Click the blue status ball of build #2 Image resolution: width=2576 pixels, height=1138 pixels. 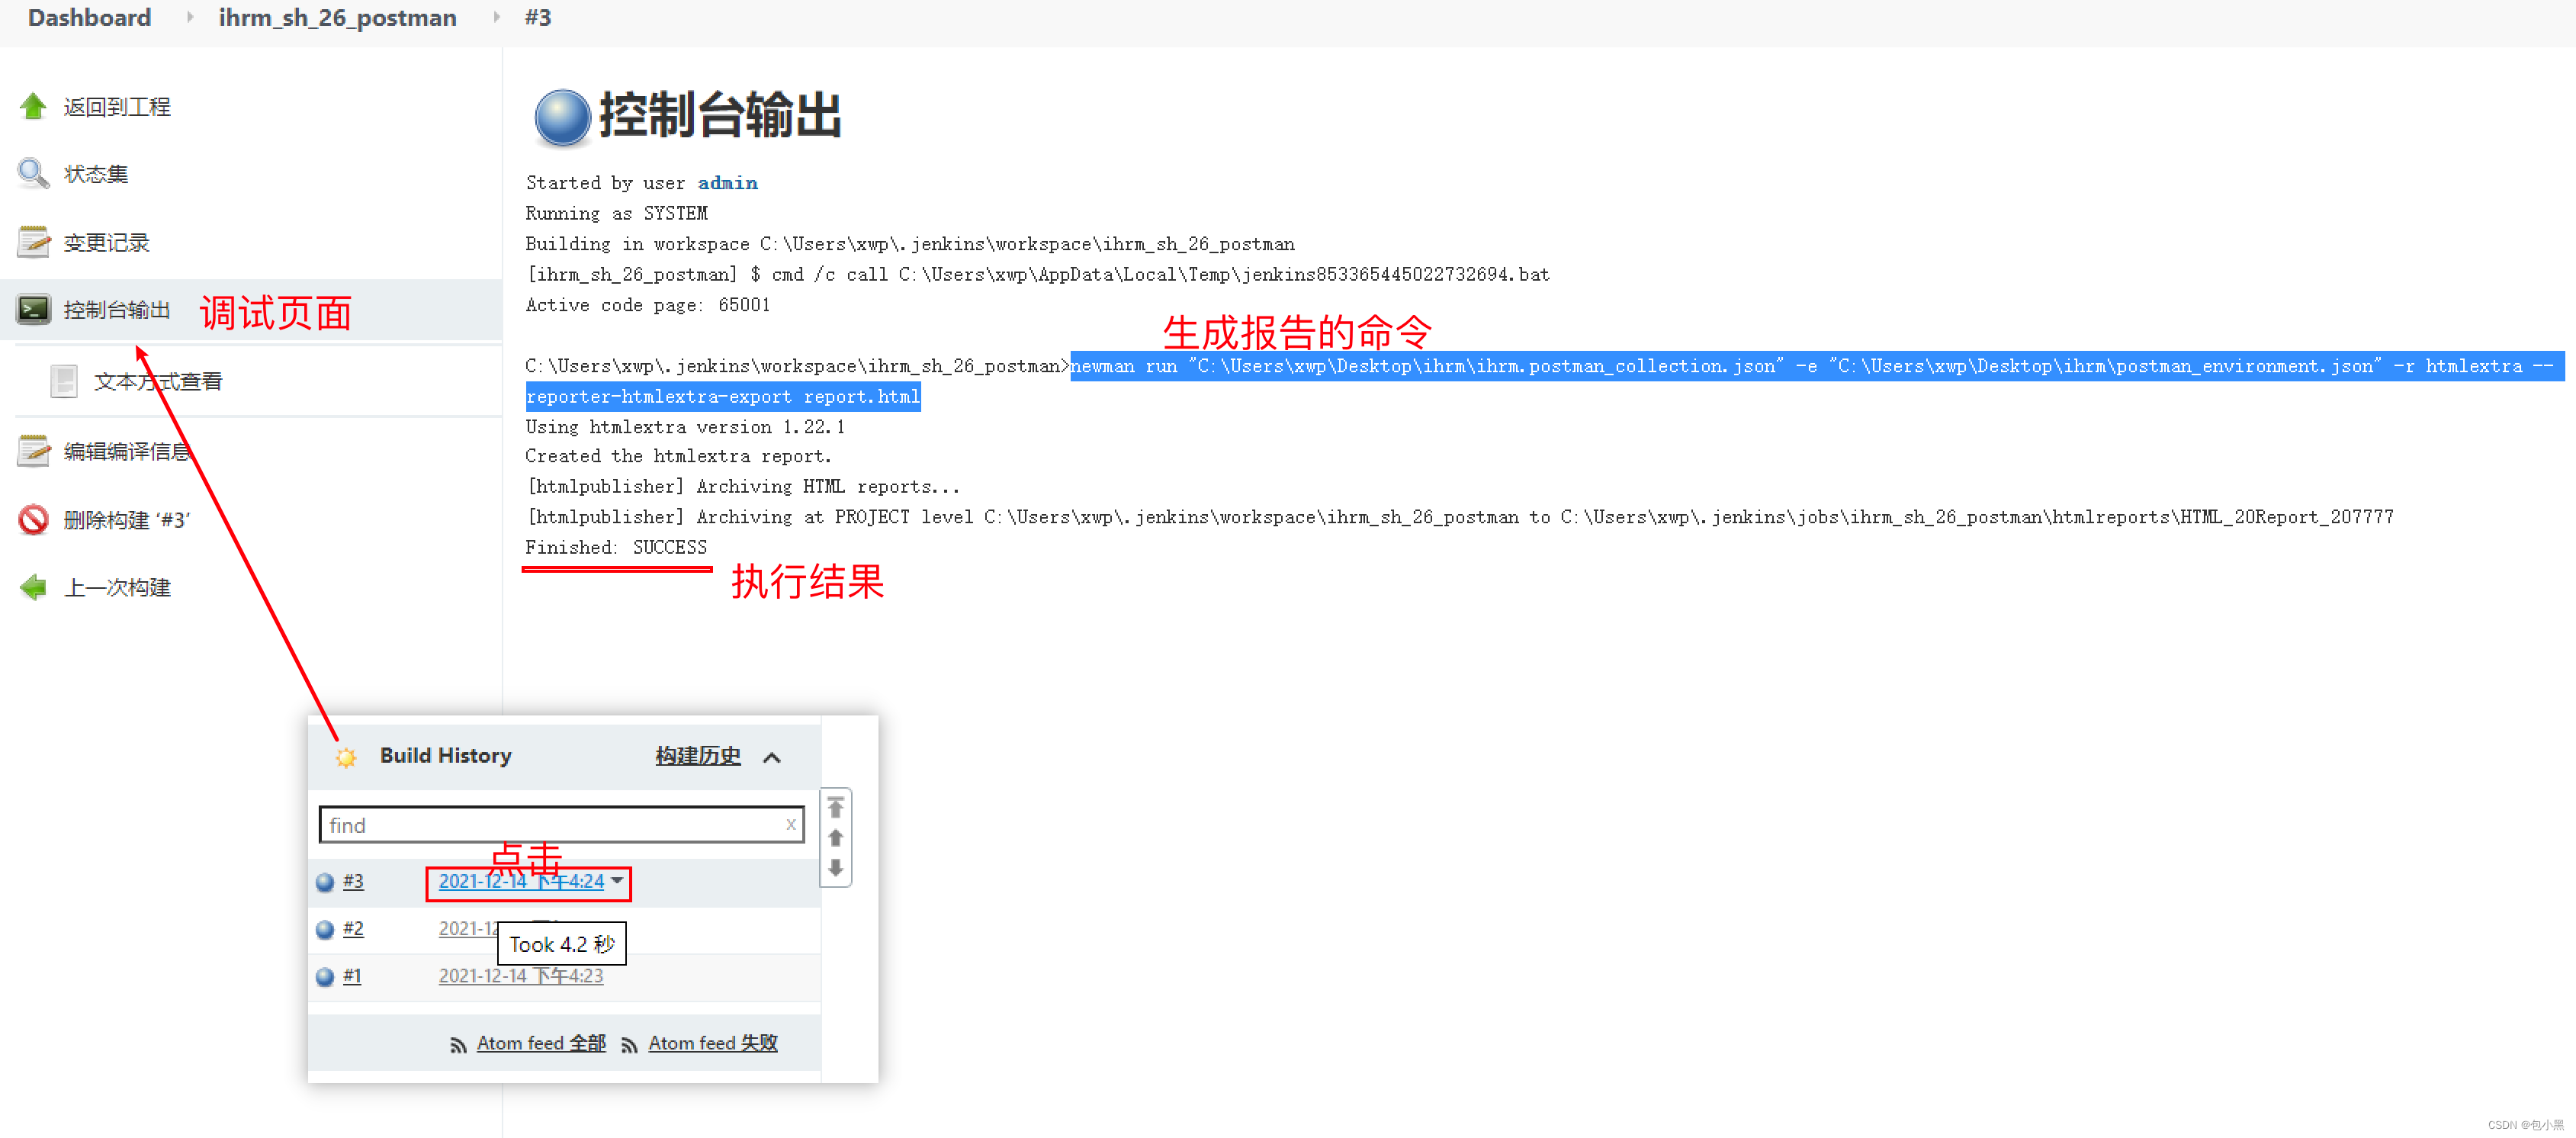pyautogui.click(x=325, y=930)
